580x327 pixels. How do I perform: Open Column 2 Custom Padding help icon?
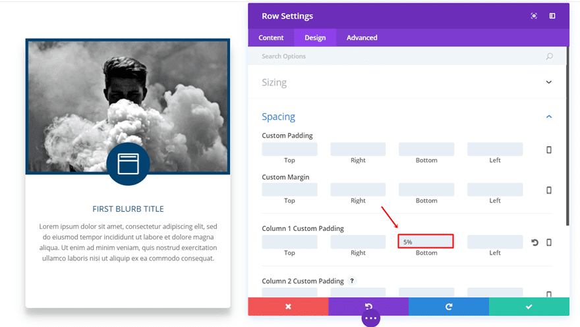click(352, 281)
